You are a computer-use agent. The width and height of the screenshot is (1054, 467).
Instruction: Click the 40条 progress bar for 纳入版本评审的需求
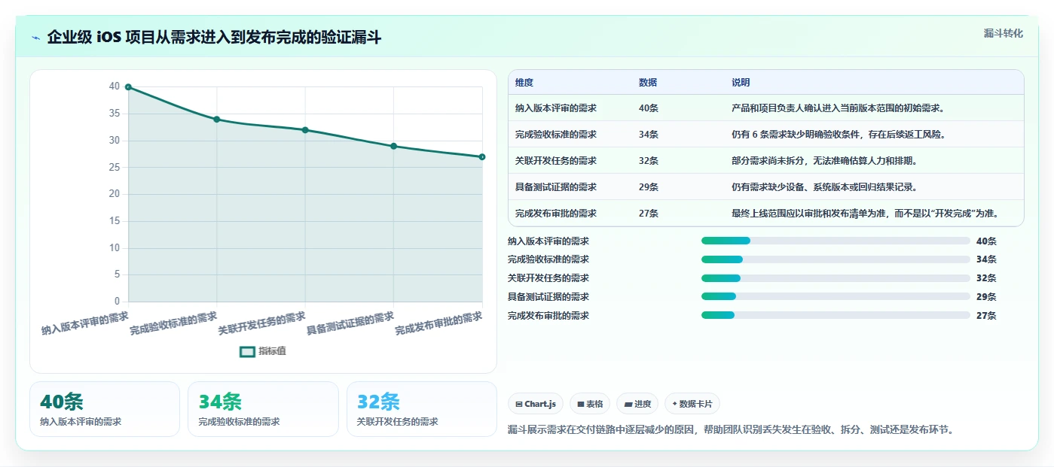(x=836, y=241)
